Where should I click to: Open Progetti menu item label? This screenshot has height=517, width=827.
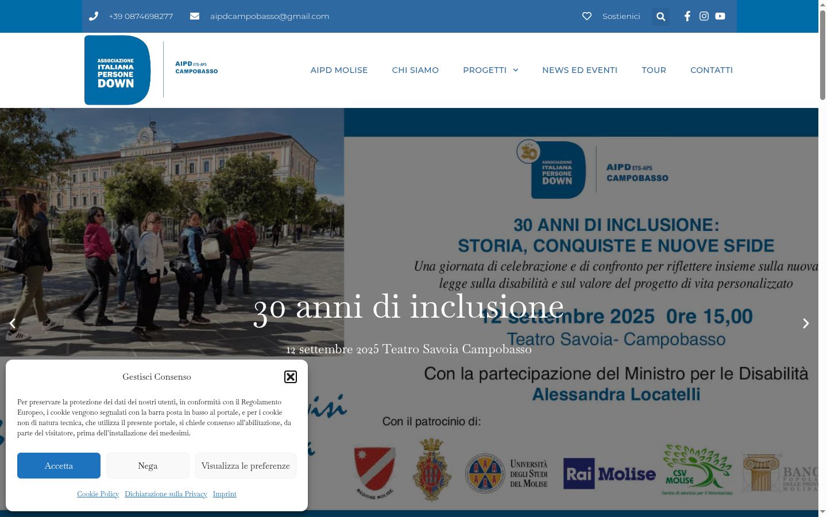pyautogui.click(x=485, y=70)
